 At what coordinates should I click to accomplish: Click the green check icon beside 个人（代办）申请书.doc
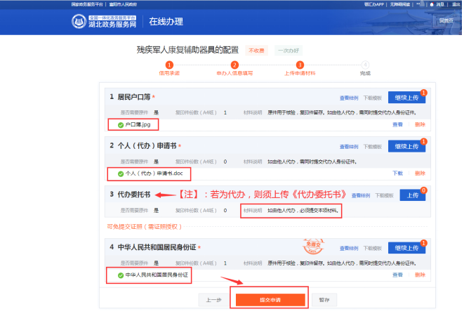tap(121, 173)
